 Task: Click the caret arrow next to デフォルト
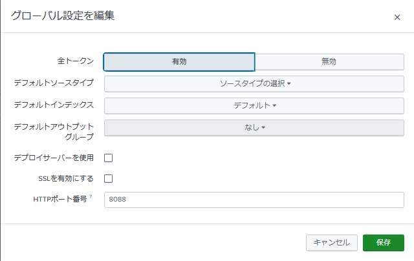(x=274, y=105)
